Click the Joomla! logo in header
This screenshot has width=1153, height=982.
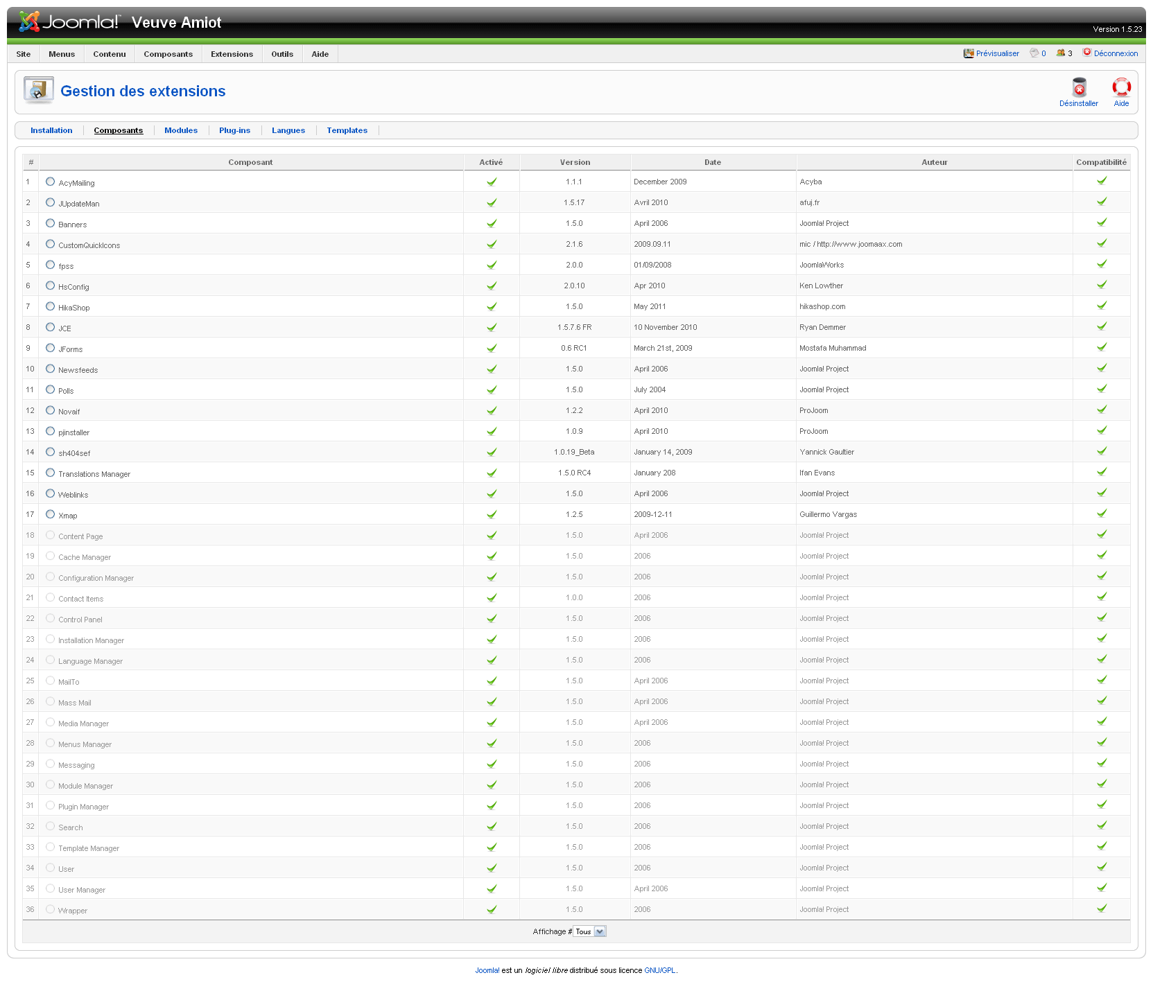(69, 22)
